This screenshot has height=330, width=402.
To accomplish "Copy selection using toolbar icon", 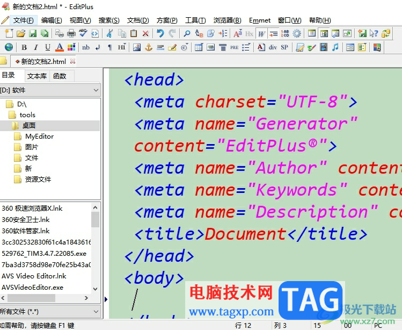I will (122, 33).
